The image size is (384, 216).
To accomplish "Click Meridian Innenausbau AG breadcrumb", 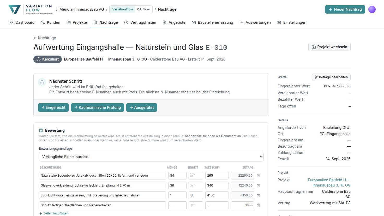I will click(x=82, y=9).
